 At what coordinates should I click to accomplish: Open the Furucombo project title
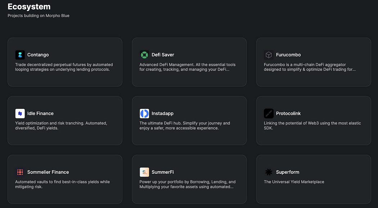288,55
